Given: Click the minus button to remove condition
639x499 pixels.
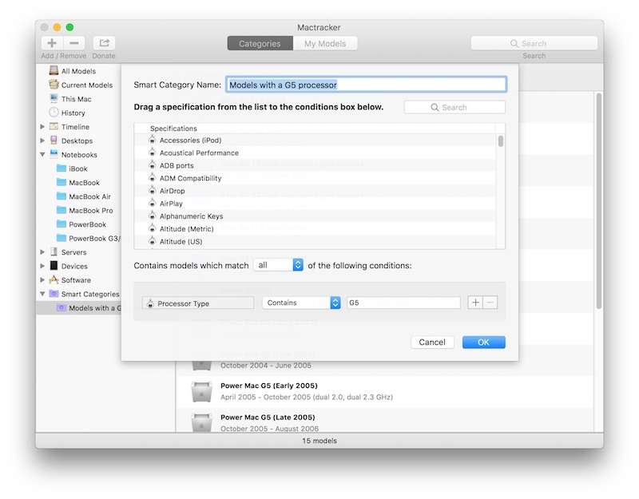Looking at the screenshot, I should (490, 303).
